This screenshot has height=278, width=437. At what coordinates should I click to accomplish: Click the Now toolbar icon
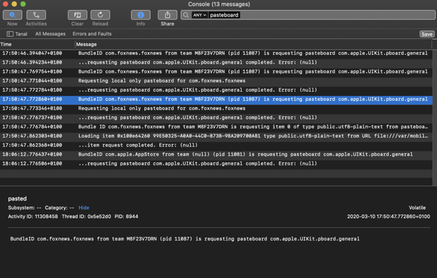tap(12, 15)
